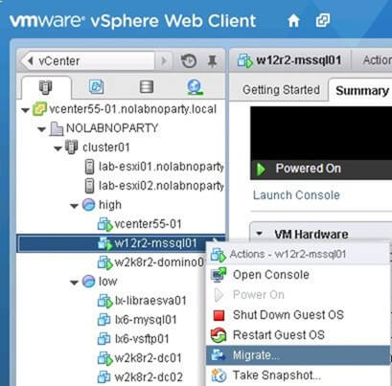
Task: Click the Take Snapshot icon
Action: pyautogui.click(x=219, y=375)
